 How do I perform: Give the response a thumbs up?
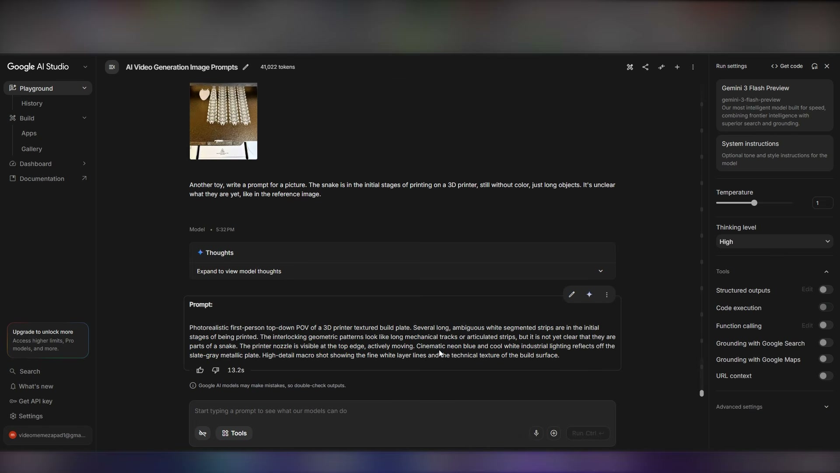tap(200, 370)
